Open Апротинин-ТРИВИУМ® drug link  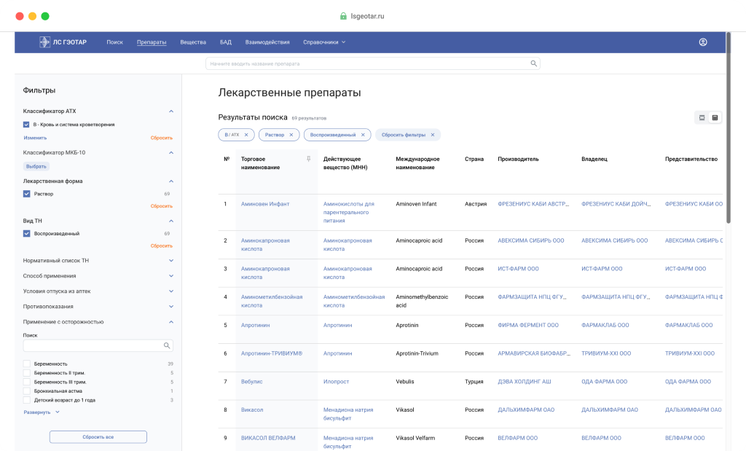pos(271,353)
